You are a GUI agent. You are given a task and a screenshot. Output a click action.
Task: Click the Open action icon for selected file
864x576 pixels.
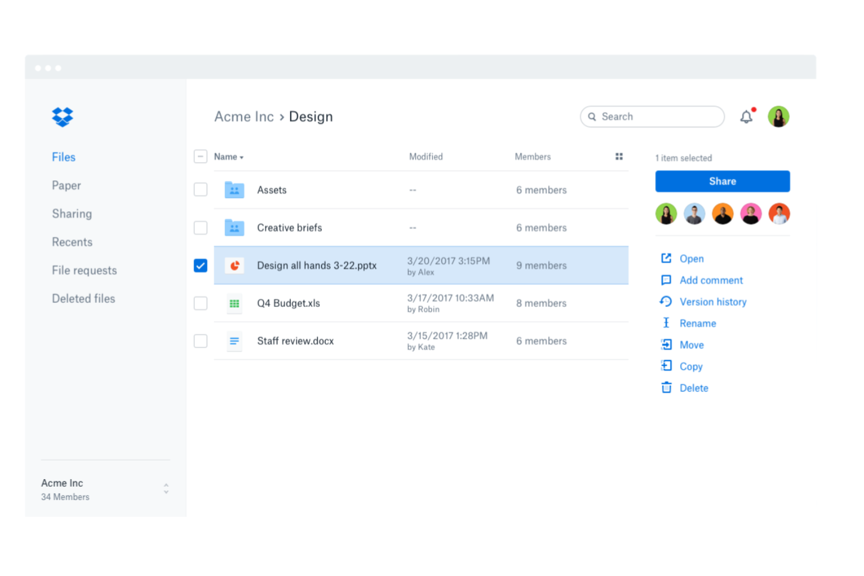(x=666, y=258)
